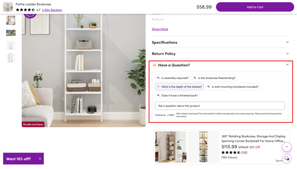Select the first room-view gallery thumbnail
The image size is (297, 169).
pyautogui.click(x=11, y=20)
